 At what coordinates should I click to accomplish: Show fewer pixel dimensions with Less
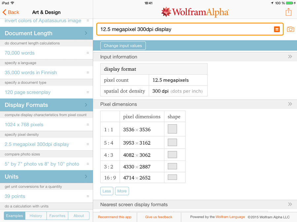point(107,191)
